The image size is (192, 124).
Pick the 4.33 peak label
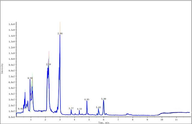point(79,109)
